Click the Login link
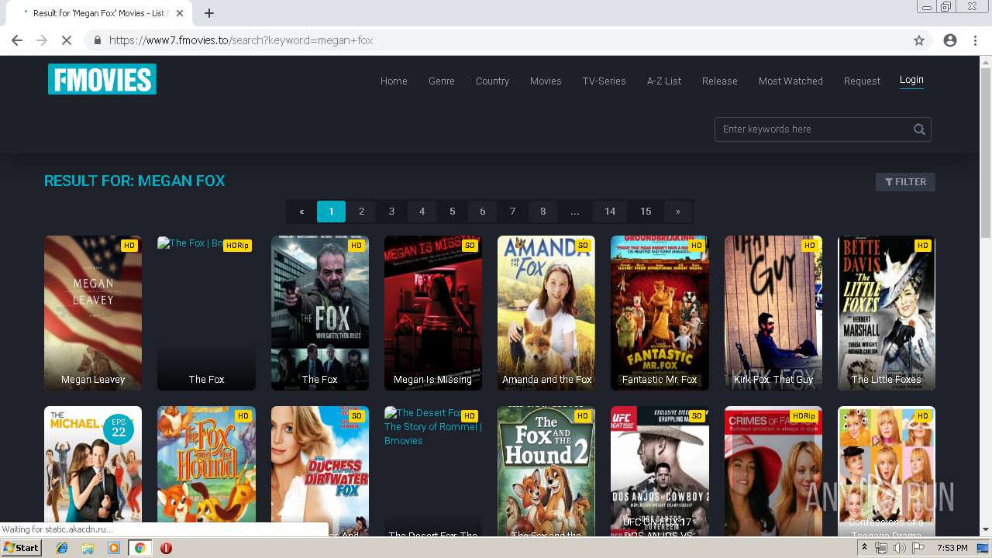Screen dimensions: 992x558 (x=911, y=80)
